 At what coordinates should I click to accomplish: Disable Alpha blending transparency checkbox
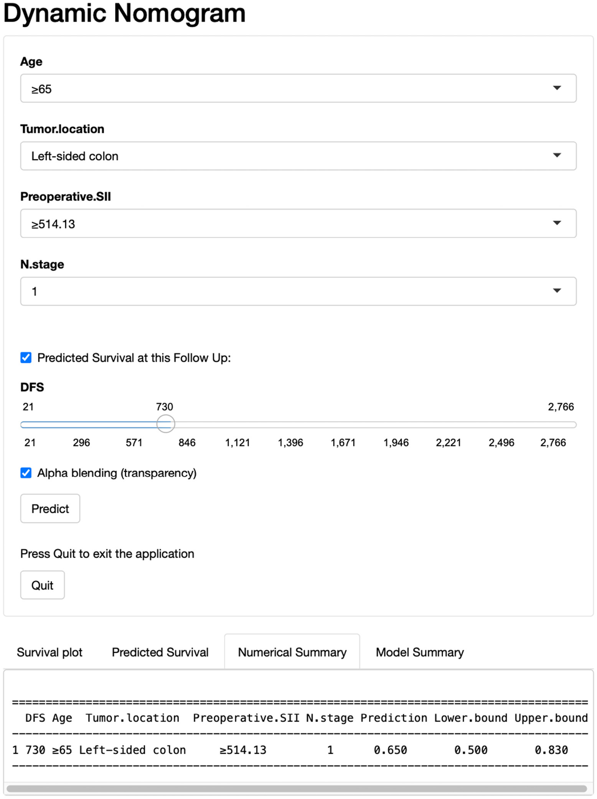tap(26, 473)
